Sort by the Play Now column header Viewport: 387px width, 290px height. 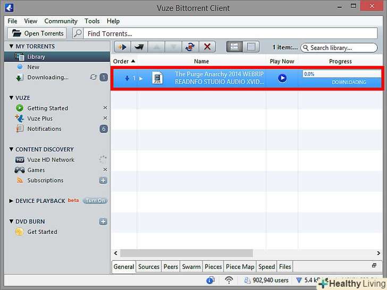pyautogui.click(x=282, y=61)
